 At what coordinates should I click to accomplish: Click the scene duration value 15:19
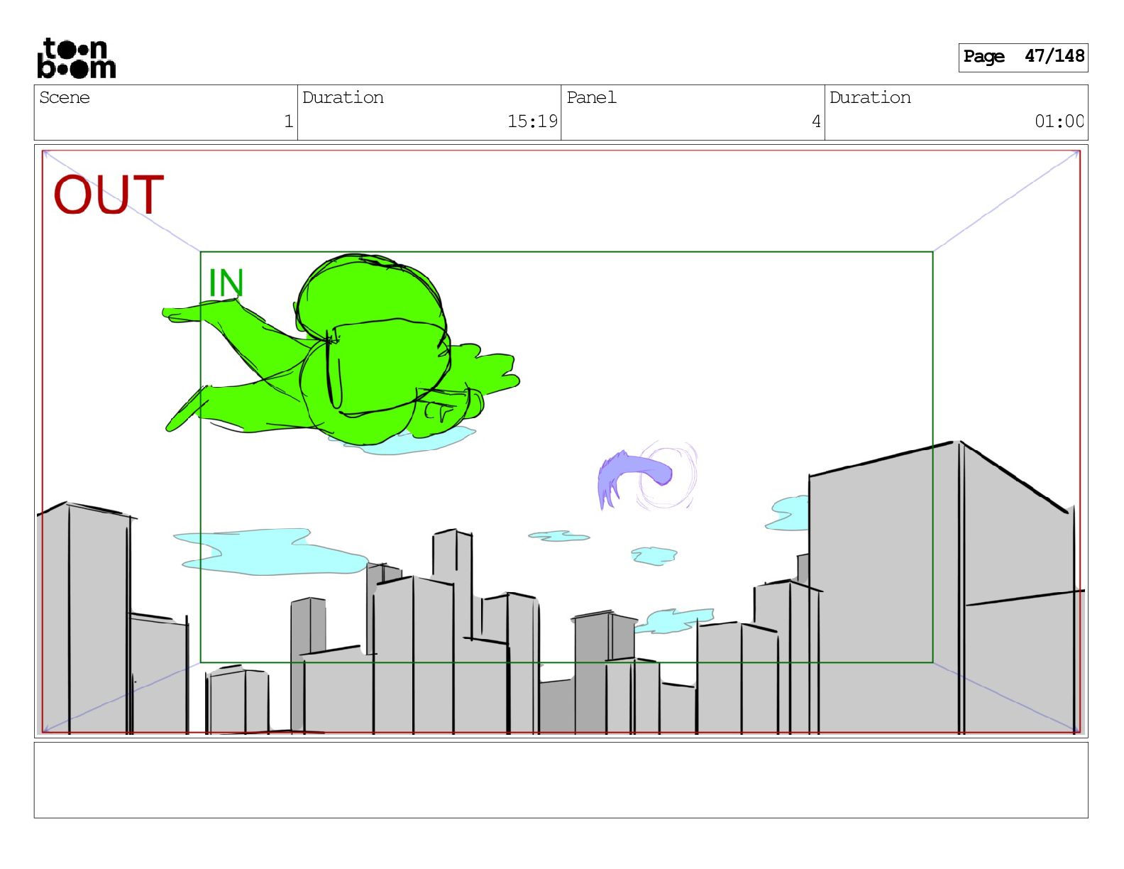(532, 121)
